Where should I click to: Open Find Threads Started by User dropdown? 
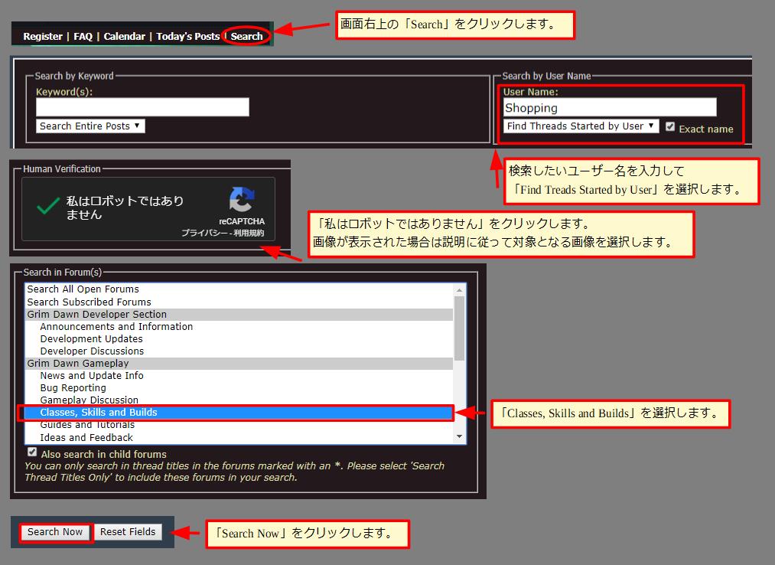pyautogui.click(x=581, y=126)
